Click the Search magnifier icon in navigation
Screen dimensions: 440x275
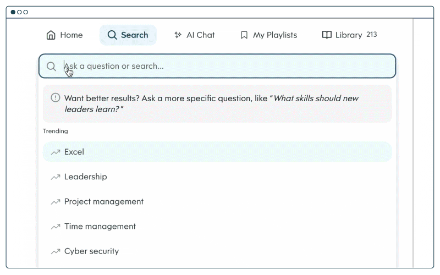112,35
